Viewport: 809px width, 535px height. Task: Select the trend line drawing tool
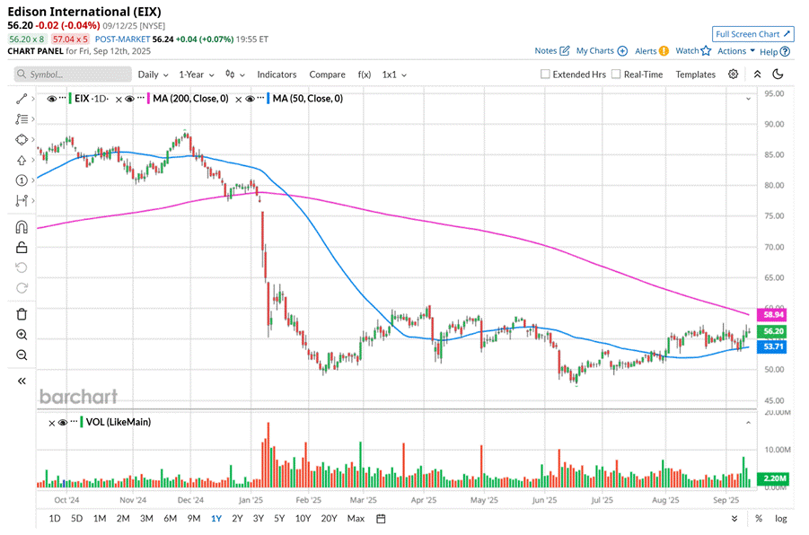tap(22, 99)
